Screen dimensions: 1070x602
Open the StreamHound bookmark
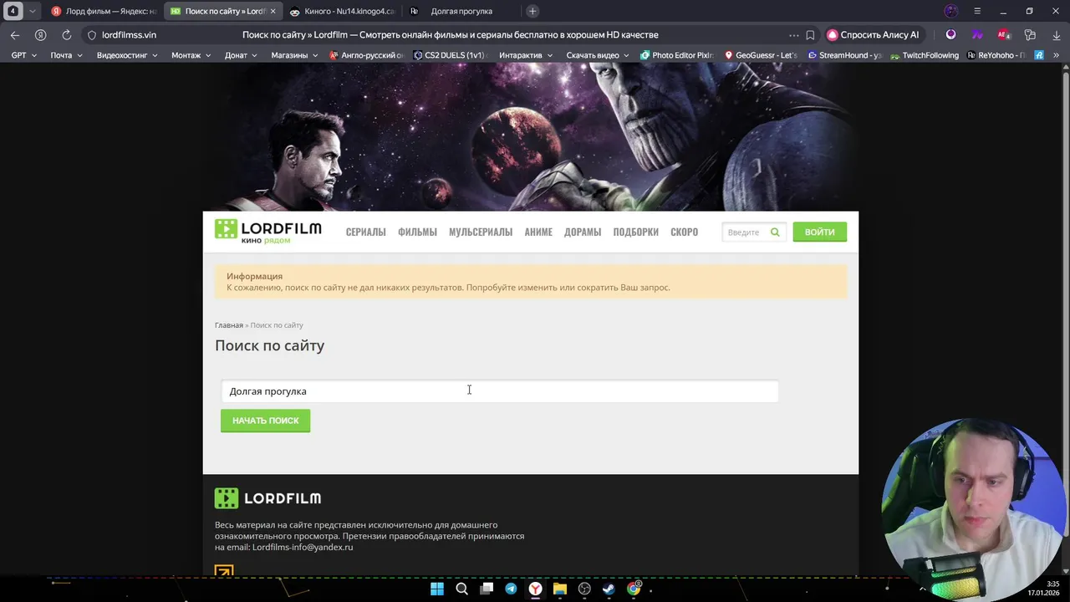tap(844, 55)
